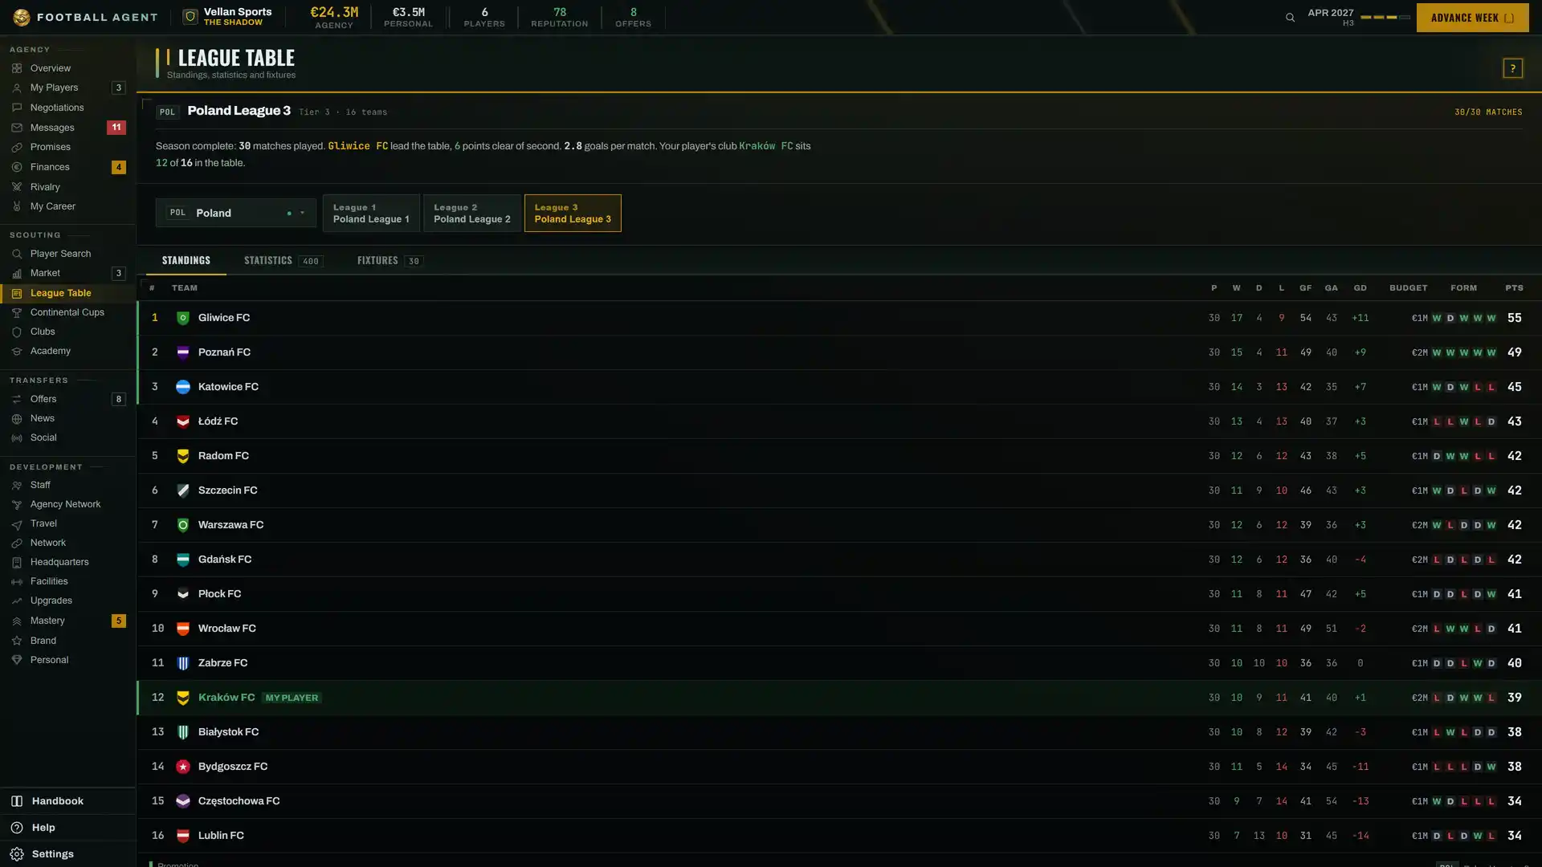Open Social in the sidebar
Screen dimensions: 1542x867
coord(67,438)
